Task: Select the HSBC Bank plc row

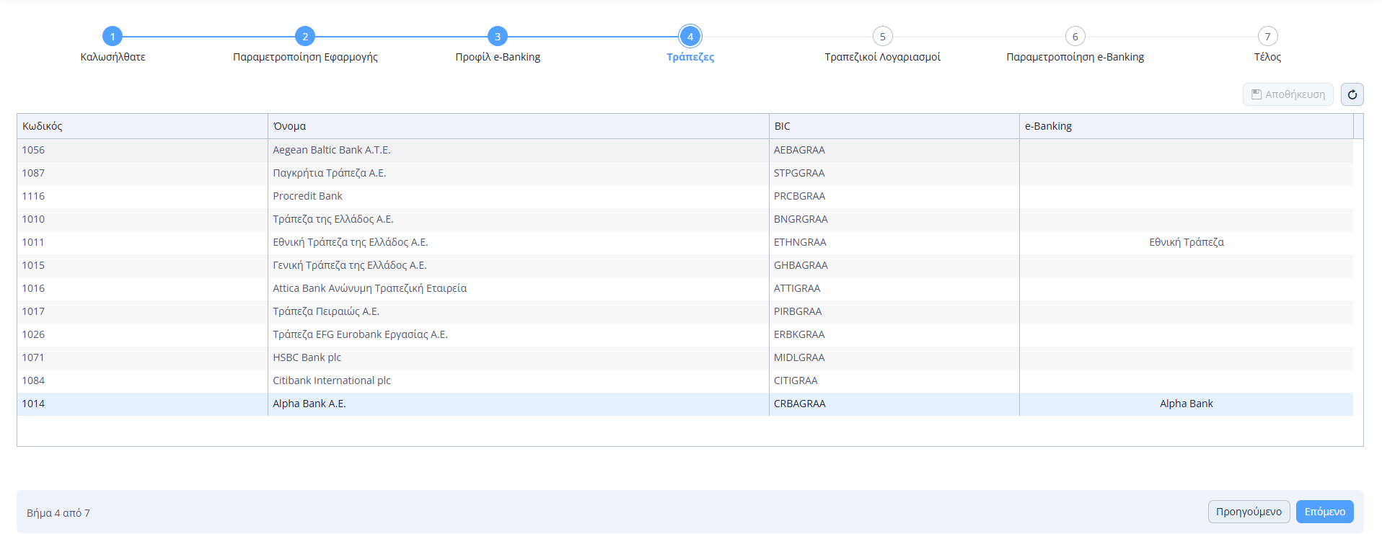Action: click(x=307, y=357)
